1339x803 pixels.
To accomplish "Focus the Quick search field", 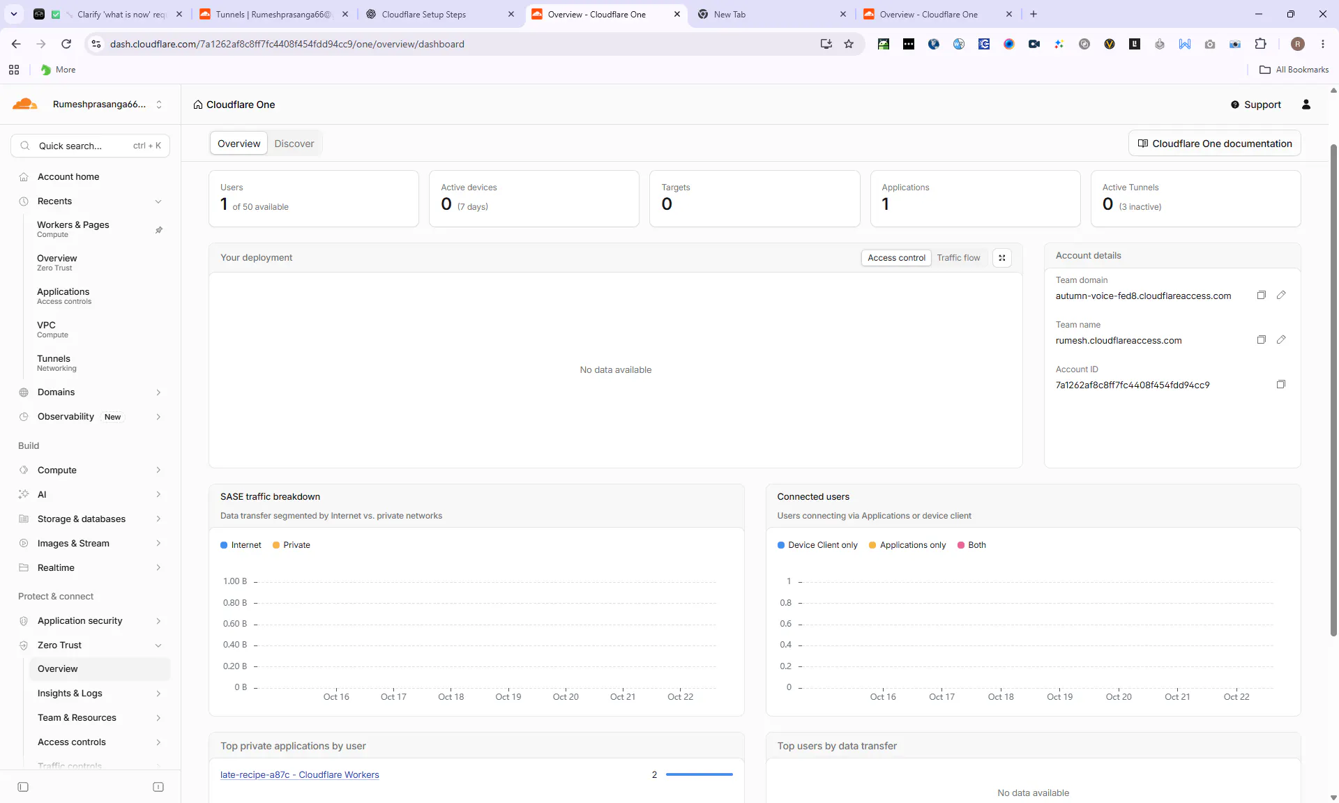I will click(x=91, y=146).
